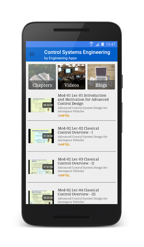
Task: Play the 57:20:00 video thumbnail
Action: (x=41, y=136)
